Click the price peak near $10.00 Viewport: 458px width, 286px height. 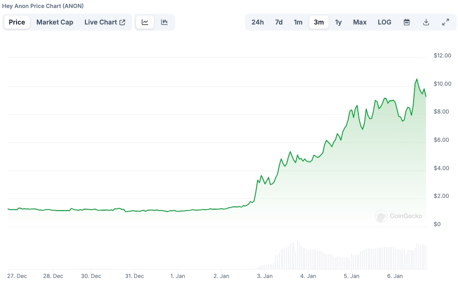[416, 79]
